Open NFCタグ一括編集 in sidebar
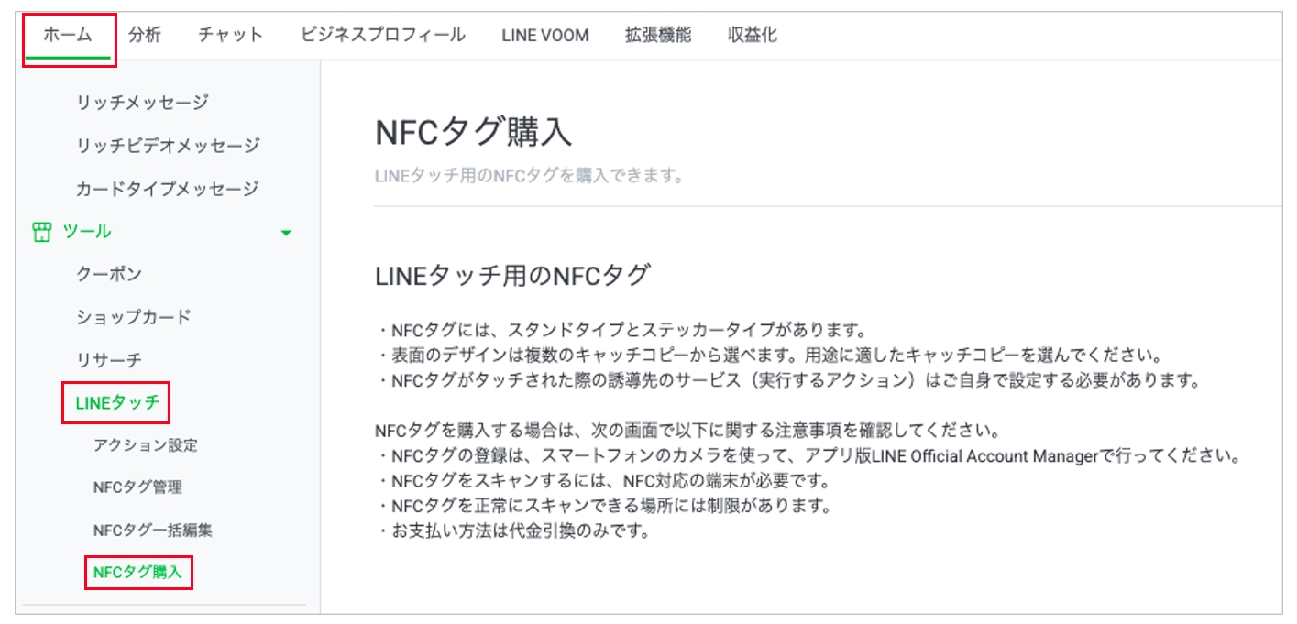1297x624 pixels. pyautogui.click(x=153, y=531)
